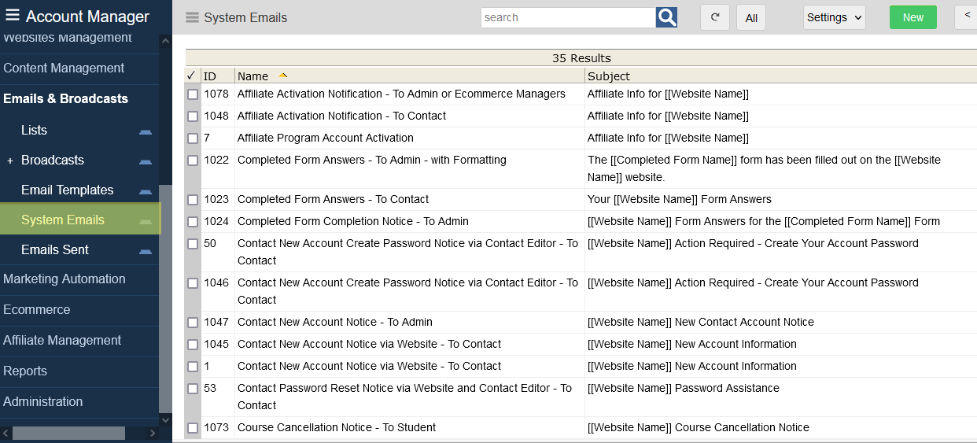Click into the search field

point(568,17)
